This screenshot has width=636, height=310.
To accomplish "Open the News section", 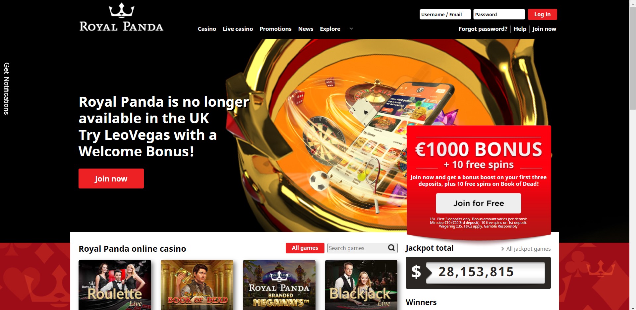I will [x=306, y=29].
